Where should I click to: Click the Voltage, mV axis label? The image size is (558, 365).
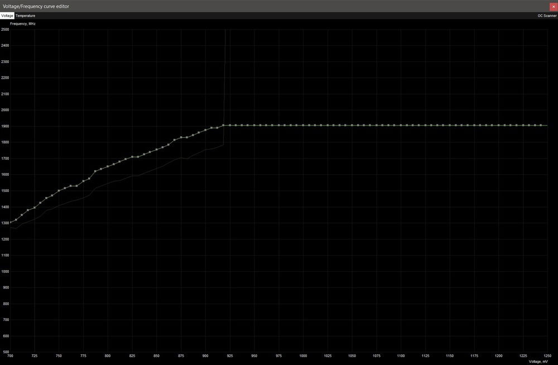[x=538, y=361]
